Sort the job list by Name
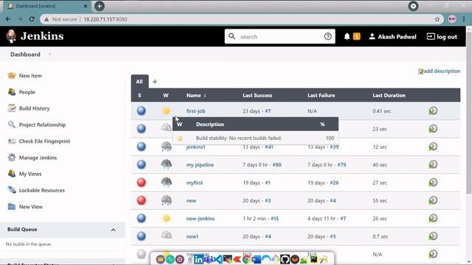The width and height of the screenshot is (472, 265). pos(196,95)
